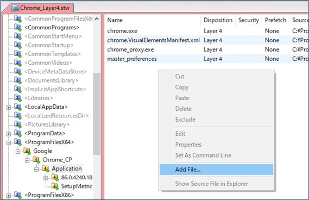Select the Chrome_CP tree label

coord(58,160)
